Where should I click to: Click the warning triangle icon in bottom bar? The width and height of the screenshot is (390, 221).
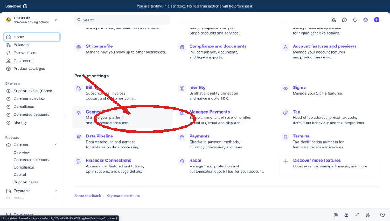click(347, 215)
